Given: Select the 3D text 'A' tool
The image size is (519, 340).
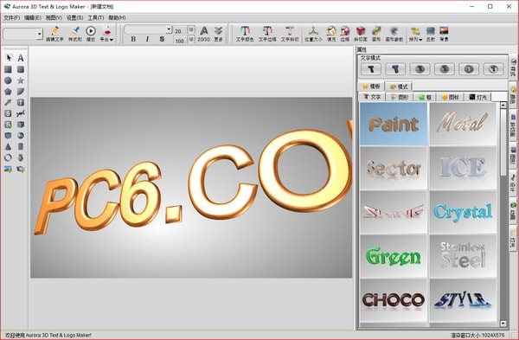Looking at the screenshot, I should [21, 58].
